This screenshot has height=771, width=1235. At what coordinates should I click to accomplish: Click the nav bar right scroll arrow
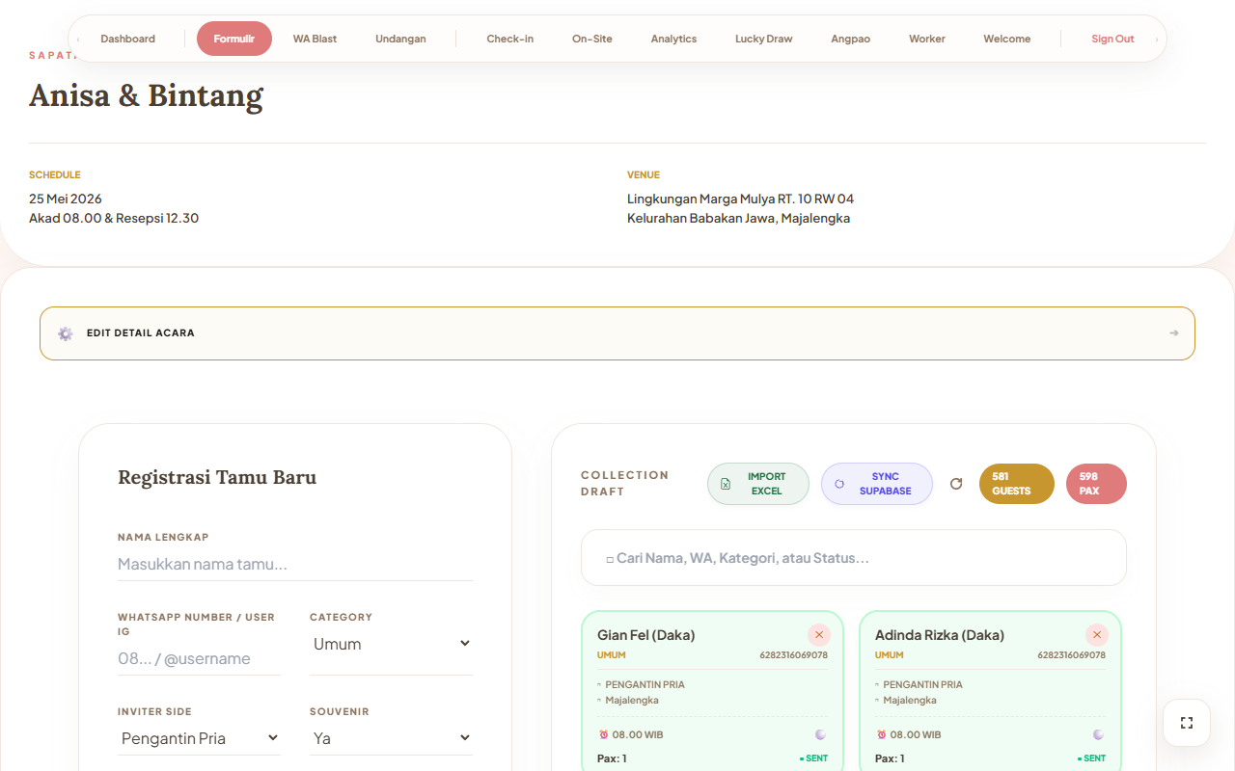pos(1157,39)
